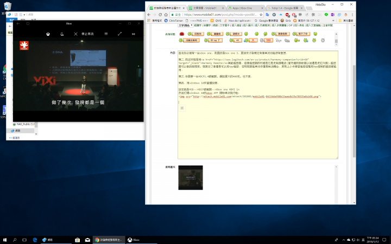
Task: Switch to the hdcp 1.4 - Google search tab
Action: coord(285,8)
